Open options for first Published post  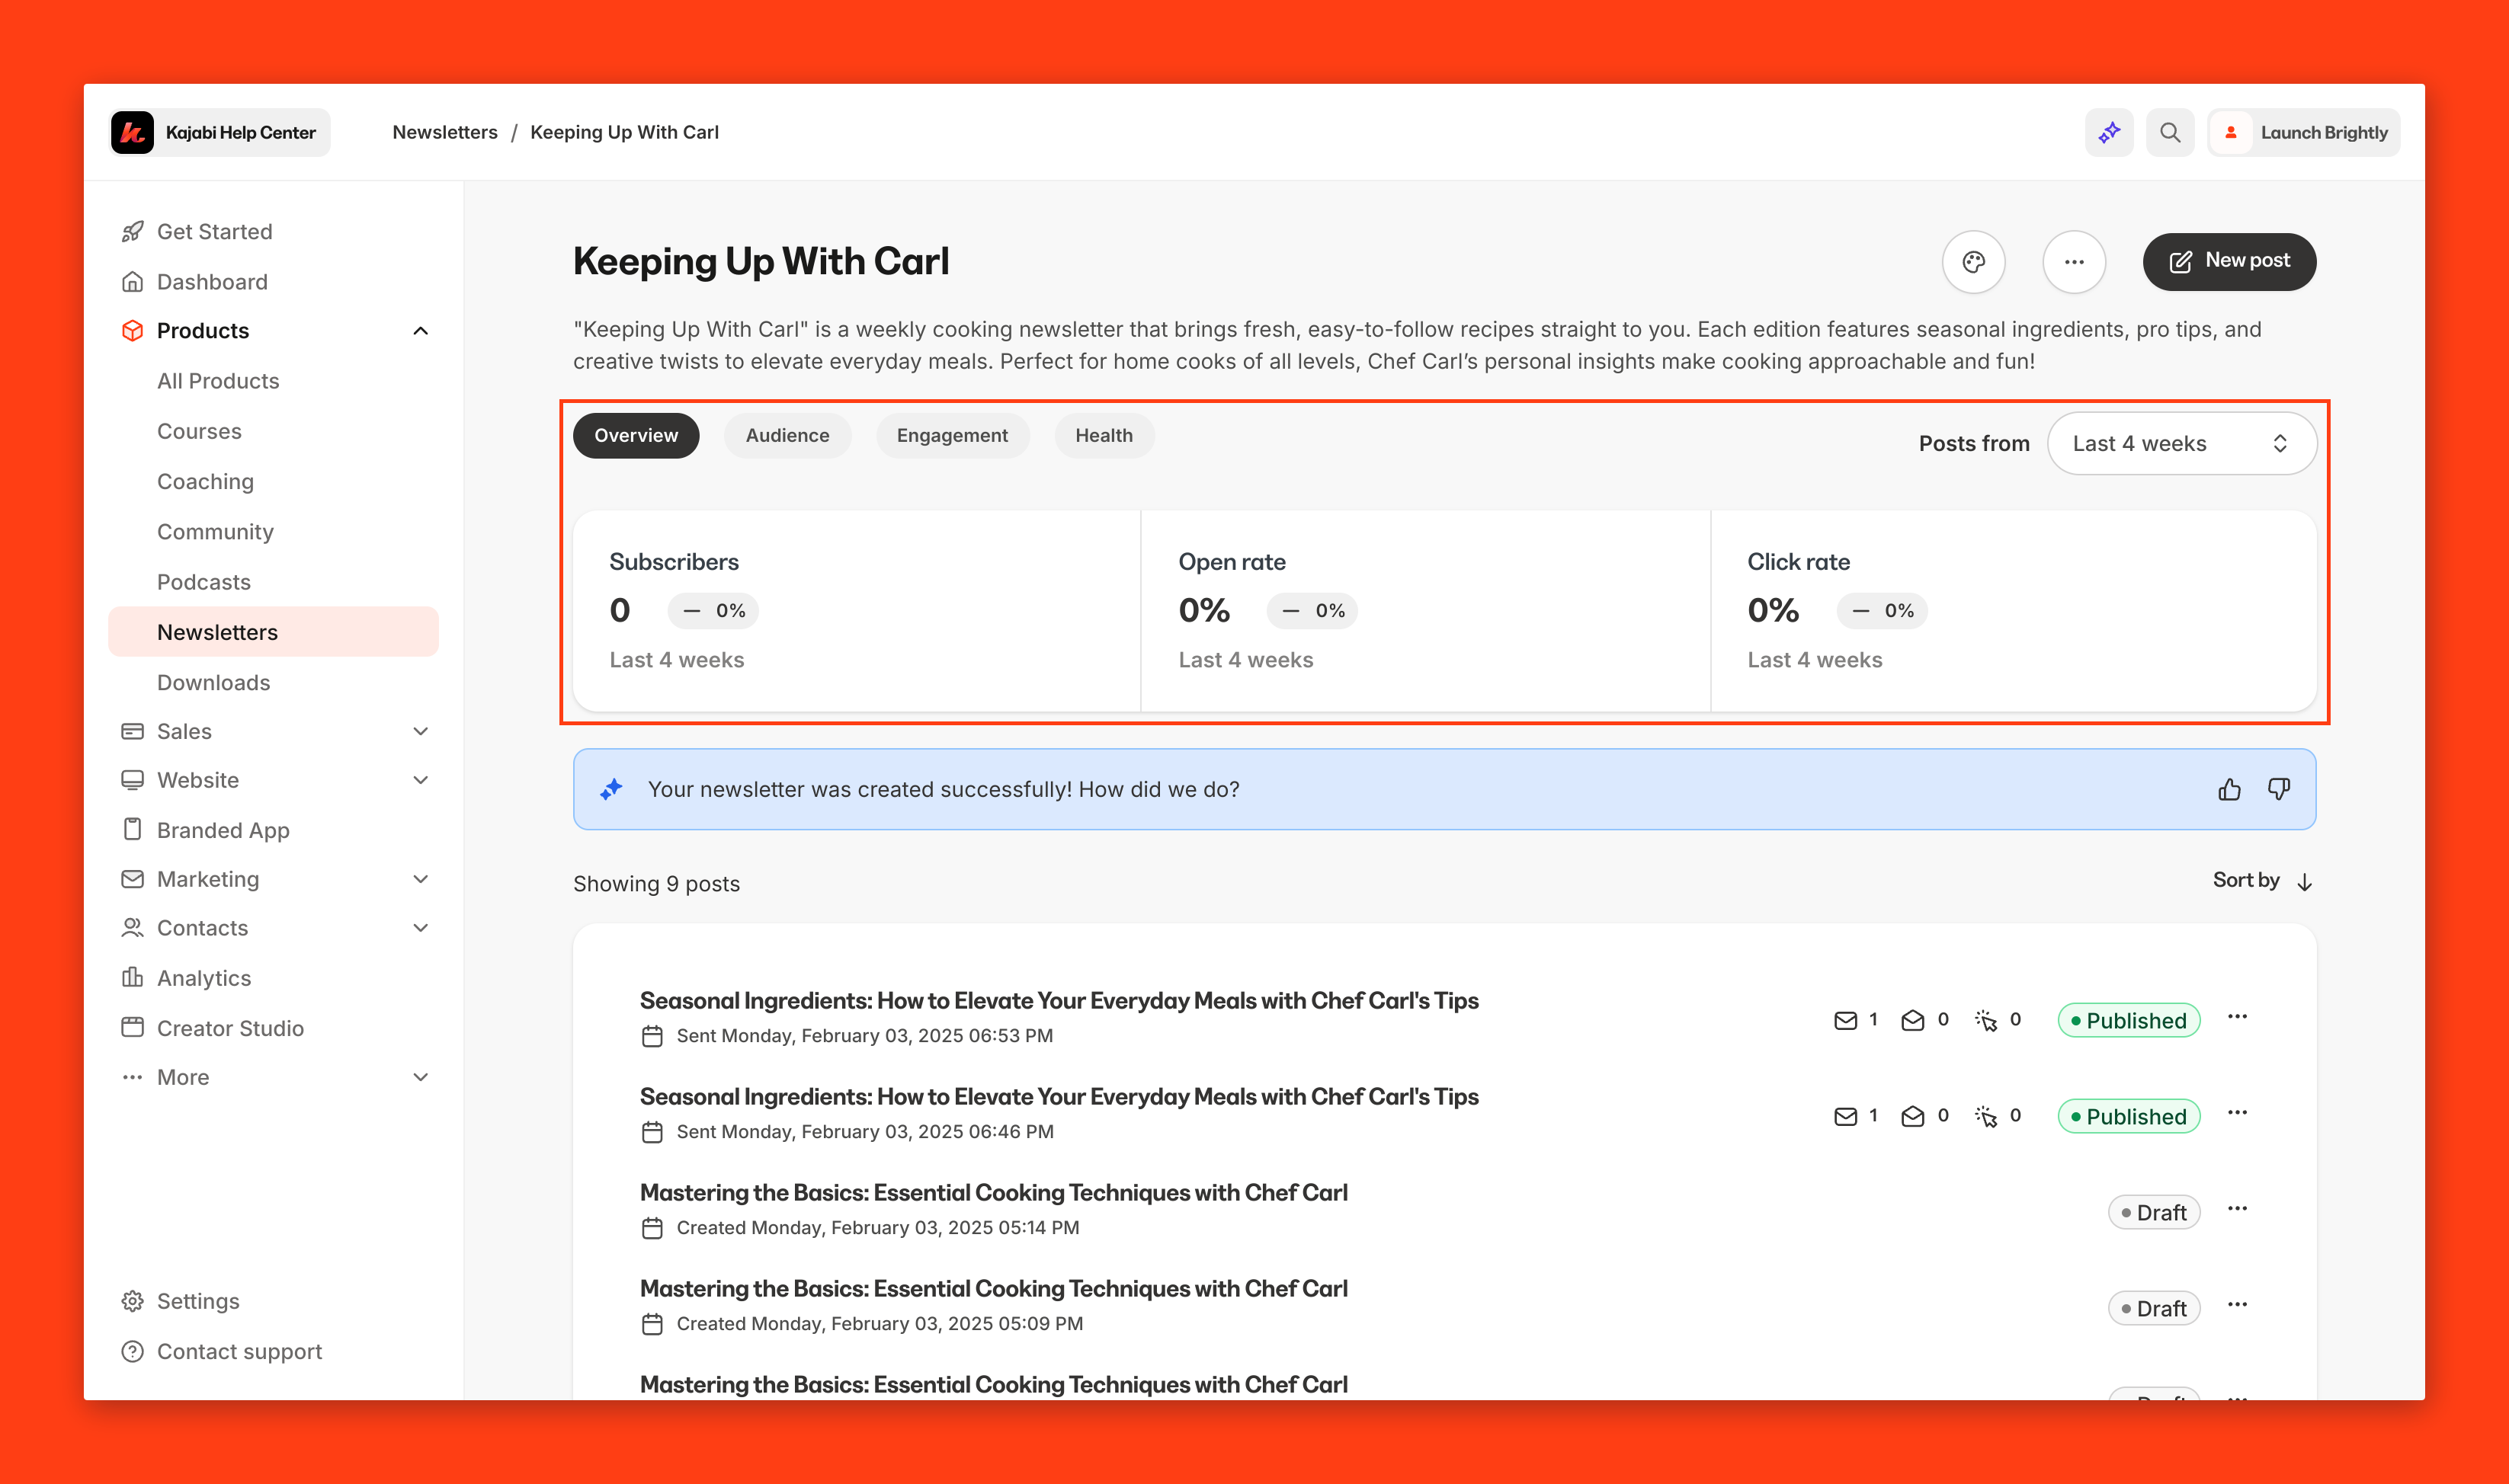(2237, 1017)
